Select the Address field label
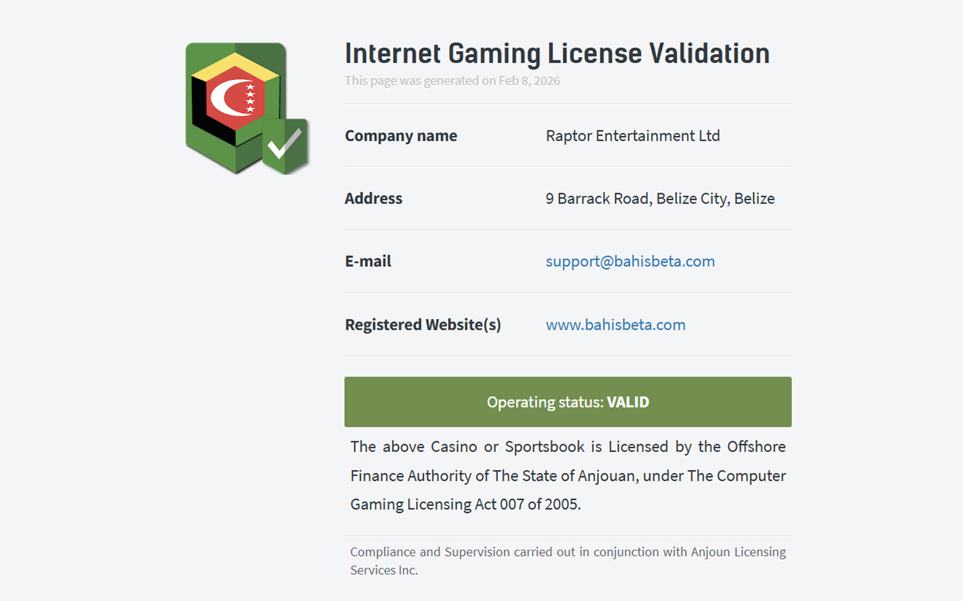 (x=373, y=199)
